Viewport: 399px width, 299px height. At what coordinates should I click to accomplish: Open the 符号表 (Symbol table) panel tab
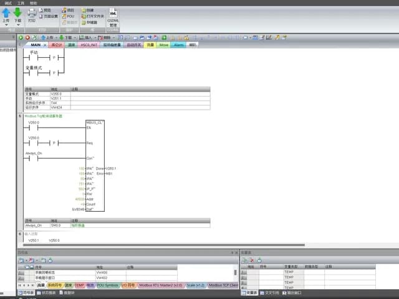coord(26,293)
